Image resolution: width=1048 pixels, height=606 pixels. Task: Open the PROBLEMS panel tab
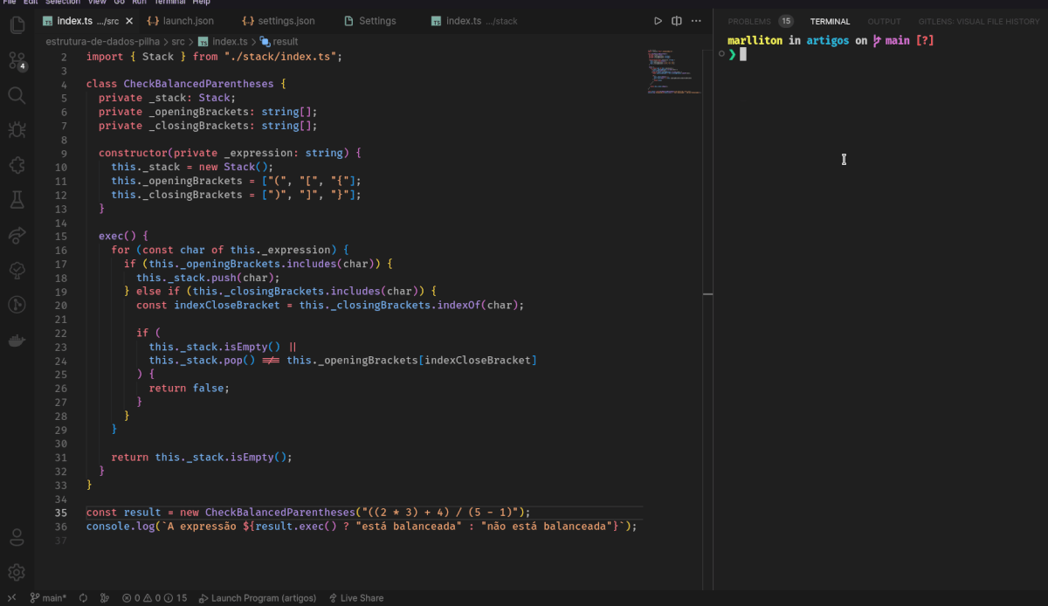click(x=749, y=21)
